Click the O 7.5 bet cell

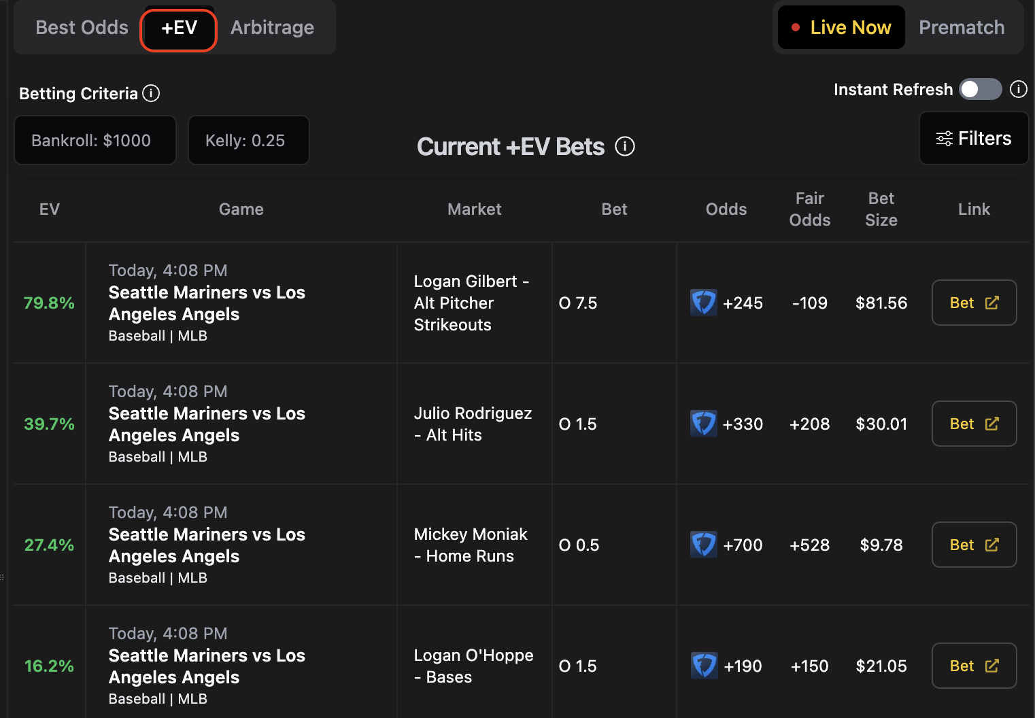click(x=578, y=303)
